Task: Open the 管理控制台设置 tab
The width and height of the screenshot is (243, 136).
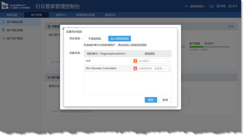Action: pyautogui.click(x=85, y=15)
